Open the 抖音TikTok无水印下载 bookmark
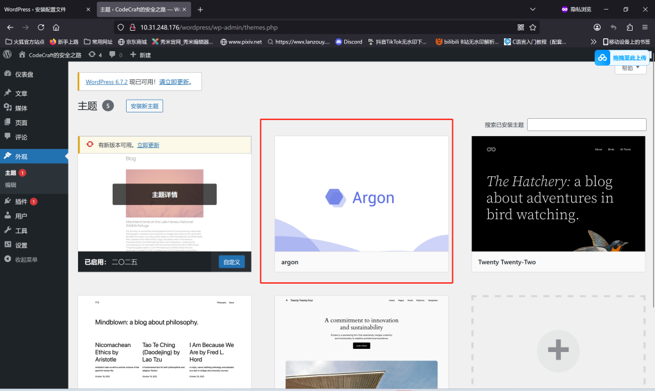Screen dimensions: 655x391 pos(397,42)
